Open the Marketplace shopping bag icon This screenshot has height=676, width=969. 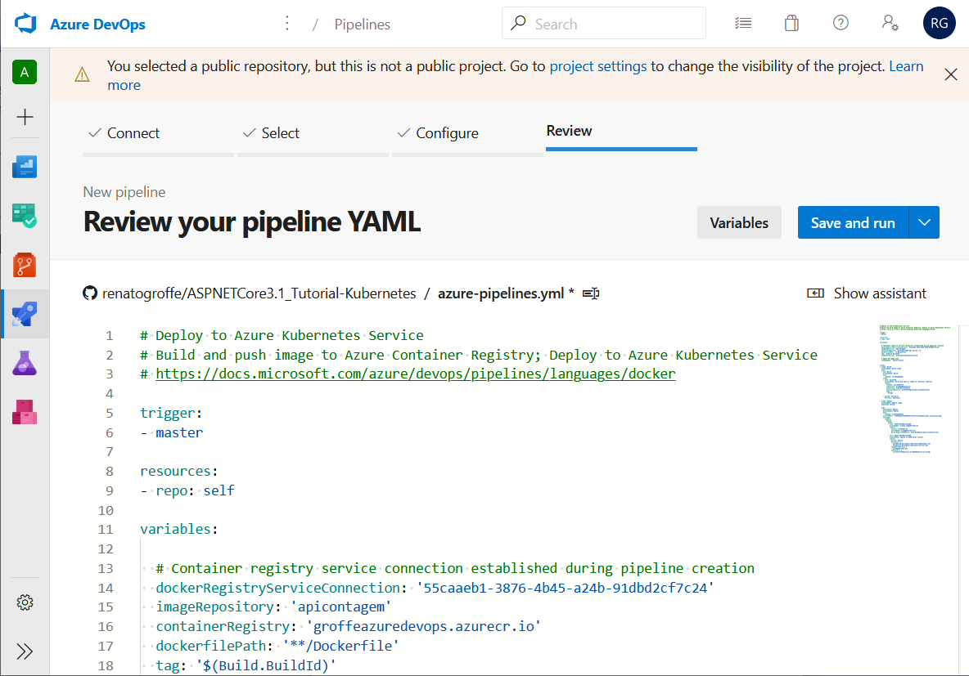[791, 23]
